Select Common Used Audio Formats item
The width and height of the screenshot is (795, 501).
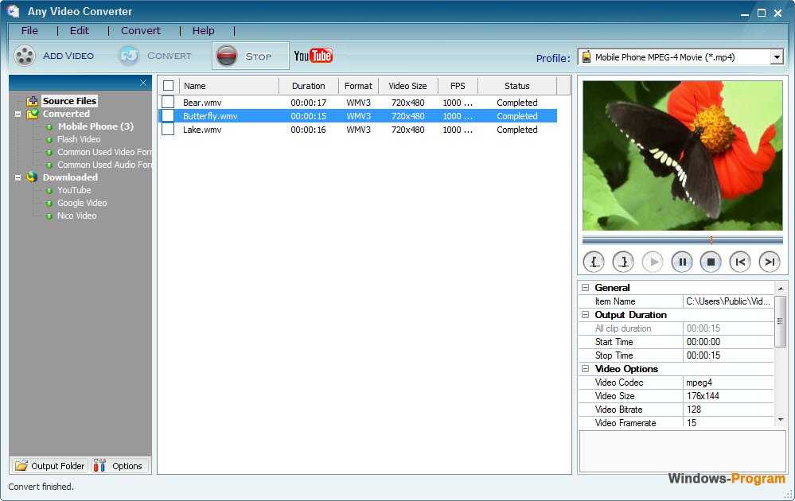click(104, 165)
